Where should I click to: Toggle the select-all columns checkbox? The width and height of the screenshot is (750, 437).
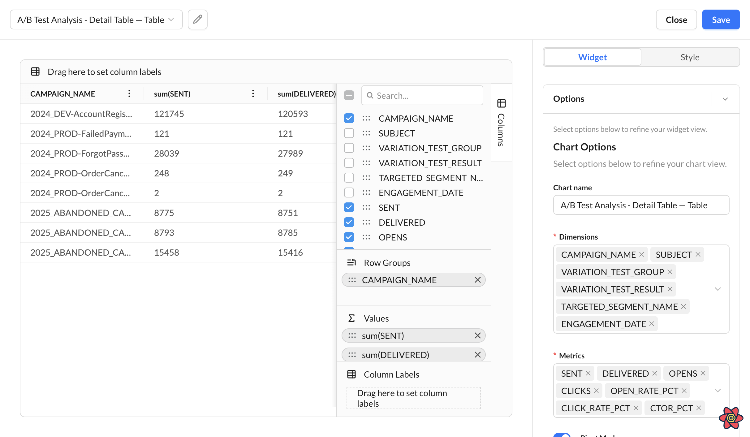pos(349,95)
